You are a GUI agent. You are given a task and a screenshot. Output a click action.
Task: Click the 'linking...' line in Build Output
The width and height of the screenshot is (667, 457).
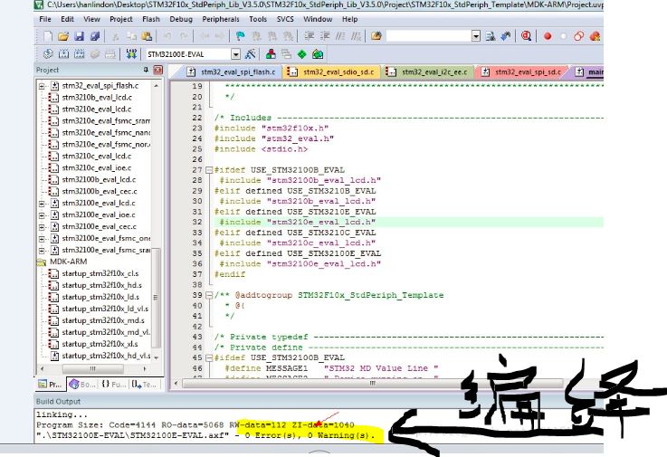[x=62, y=414]
